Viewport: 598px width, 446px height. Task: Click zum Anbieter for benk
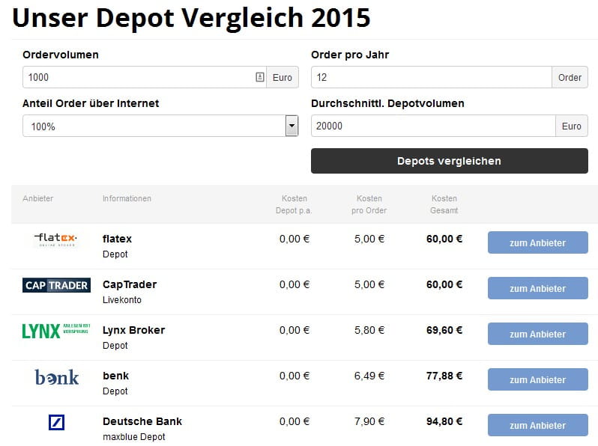point(538,379)
